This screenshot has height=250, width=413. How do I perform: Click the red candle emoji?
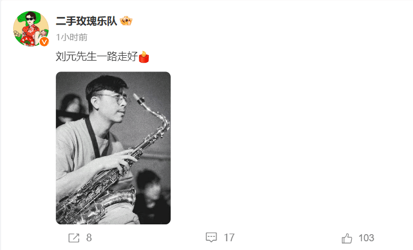[x=143, y=57]
